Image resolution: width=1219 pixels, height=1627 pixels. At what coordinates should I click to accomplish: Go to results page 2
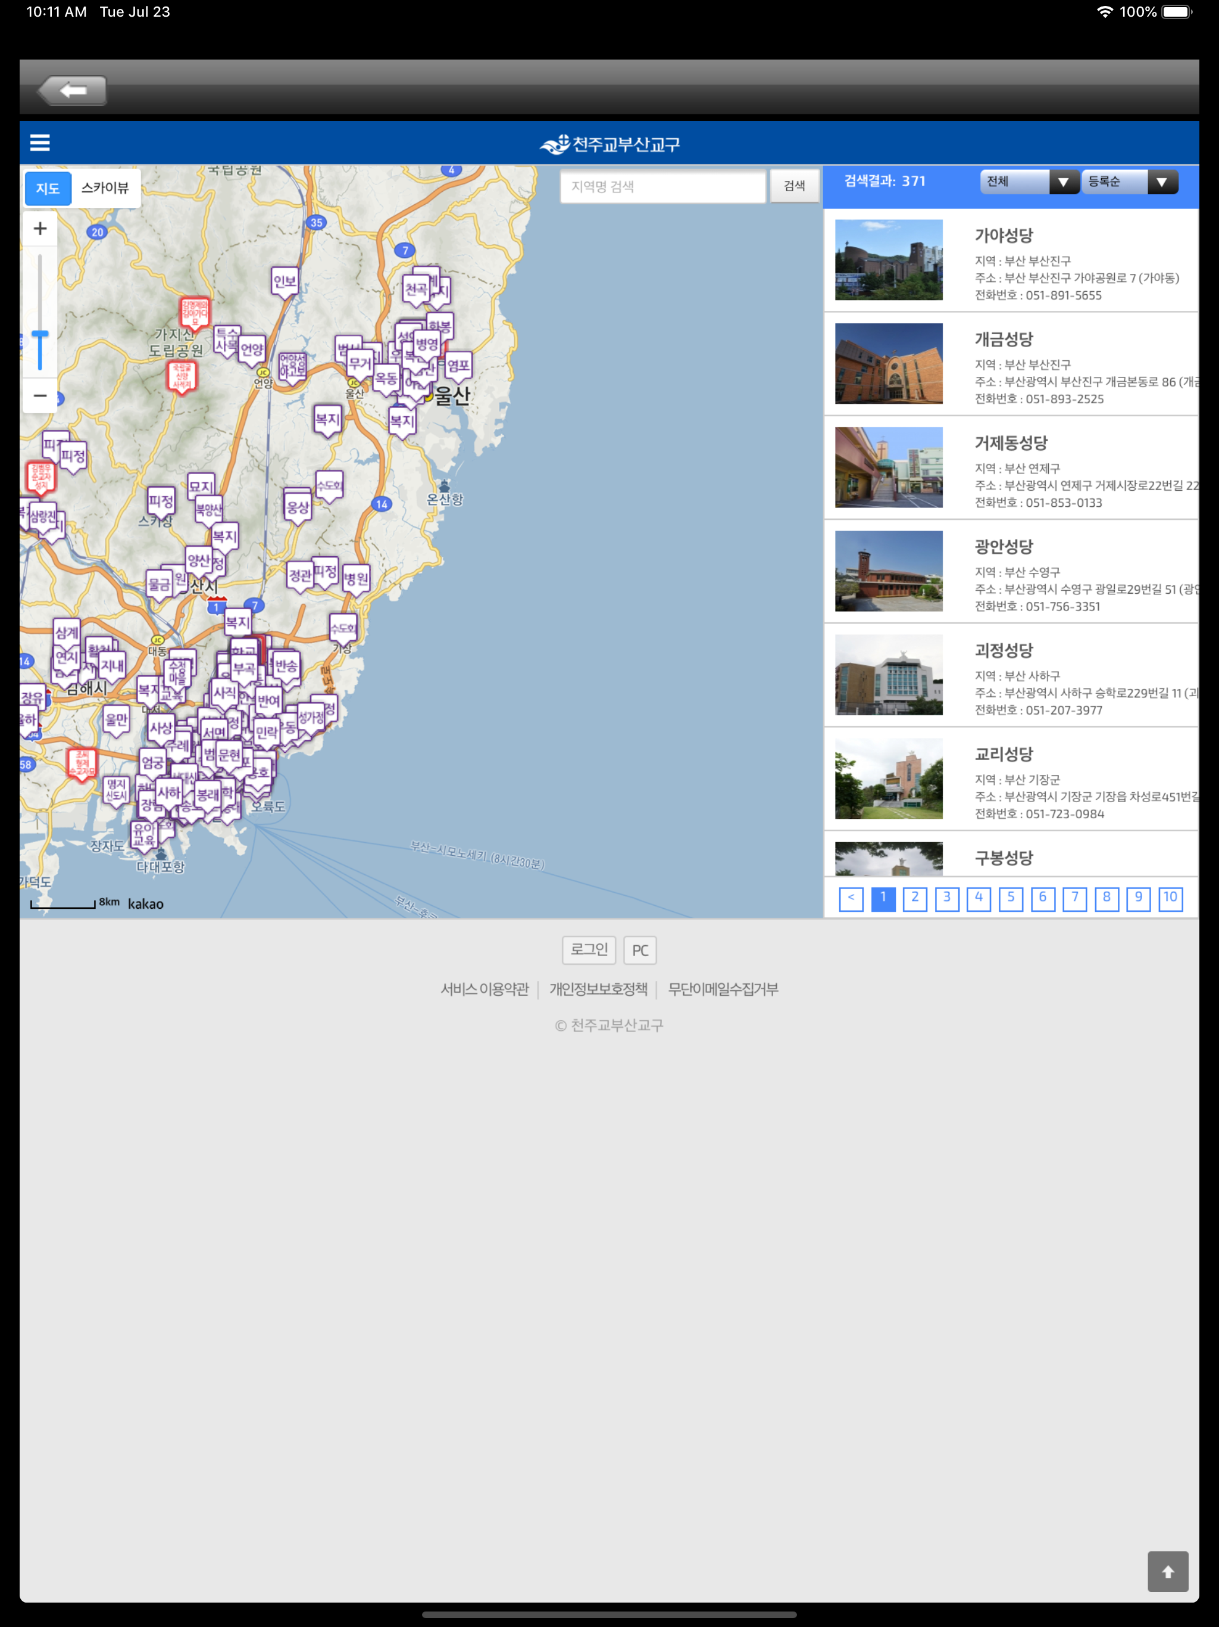click(x=915, y=898)
